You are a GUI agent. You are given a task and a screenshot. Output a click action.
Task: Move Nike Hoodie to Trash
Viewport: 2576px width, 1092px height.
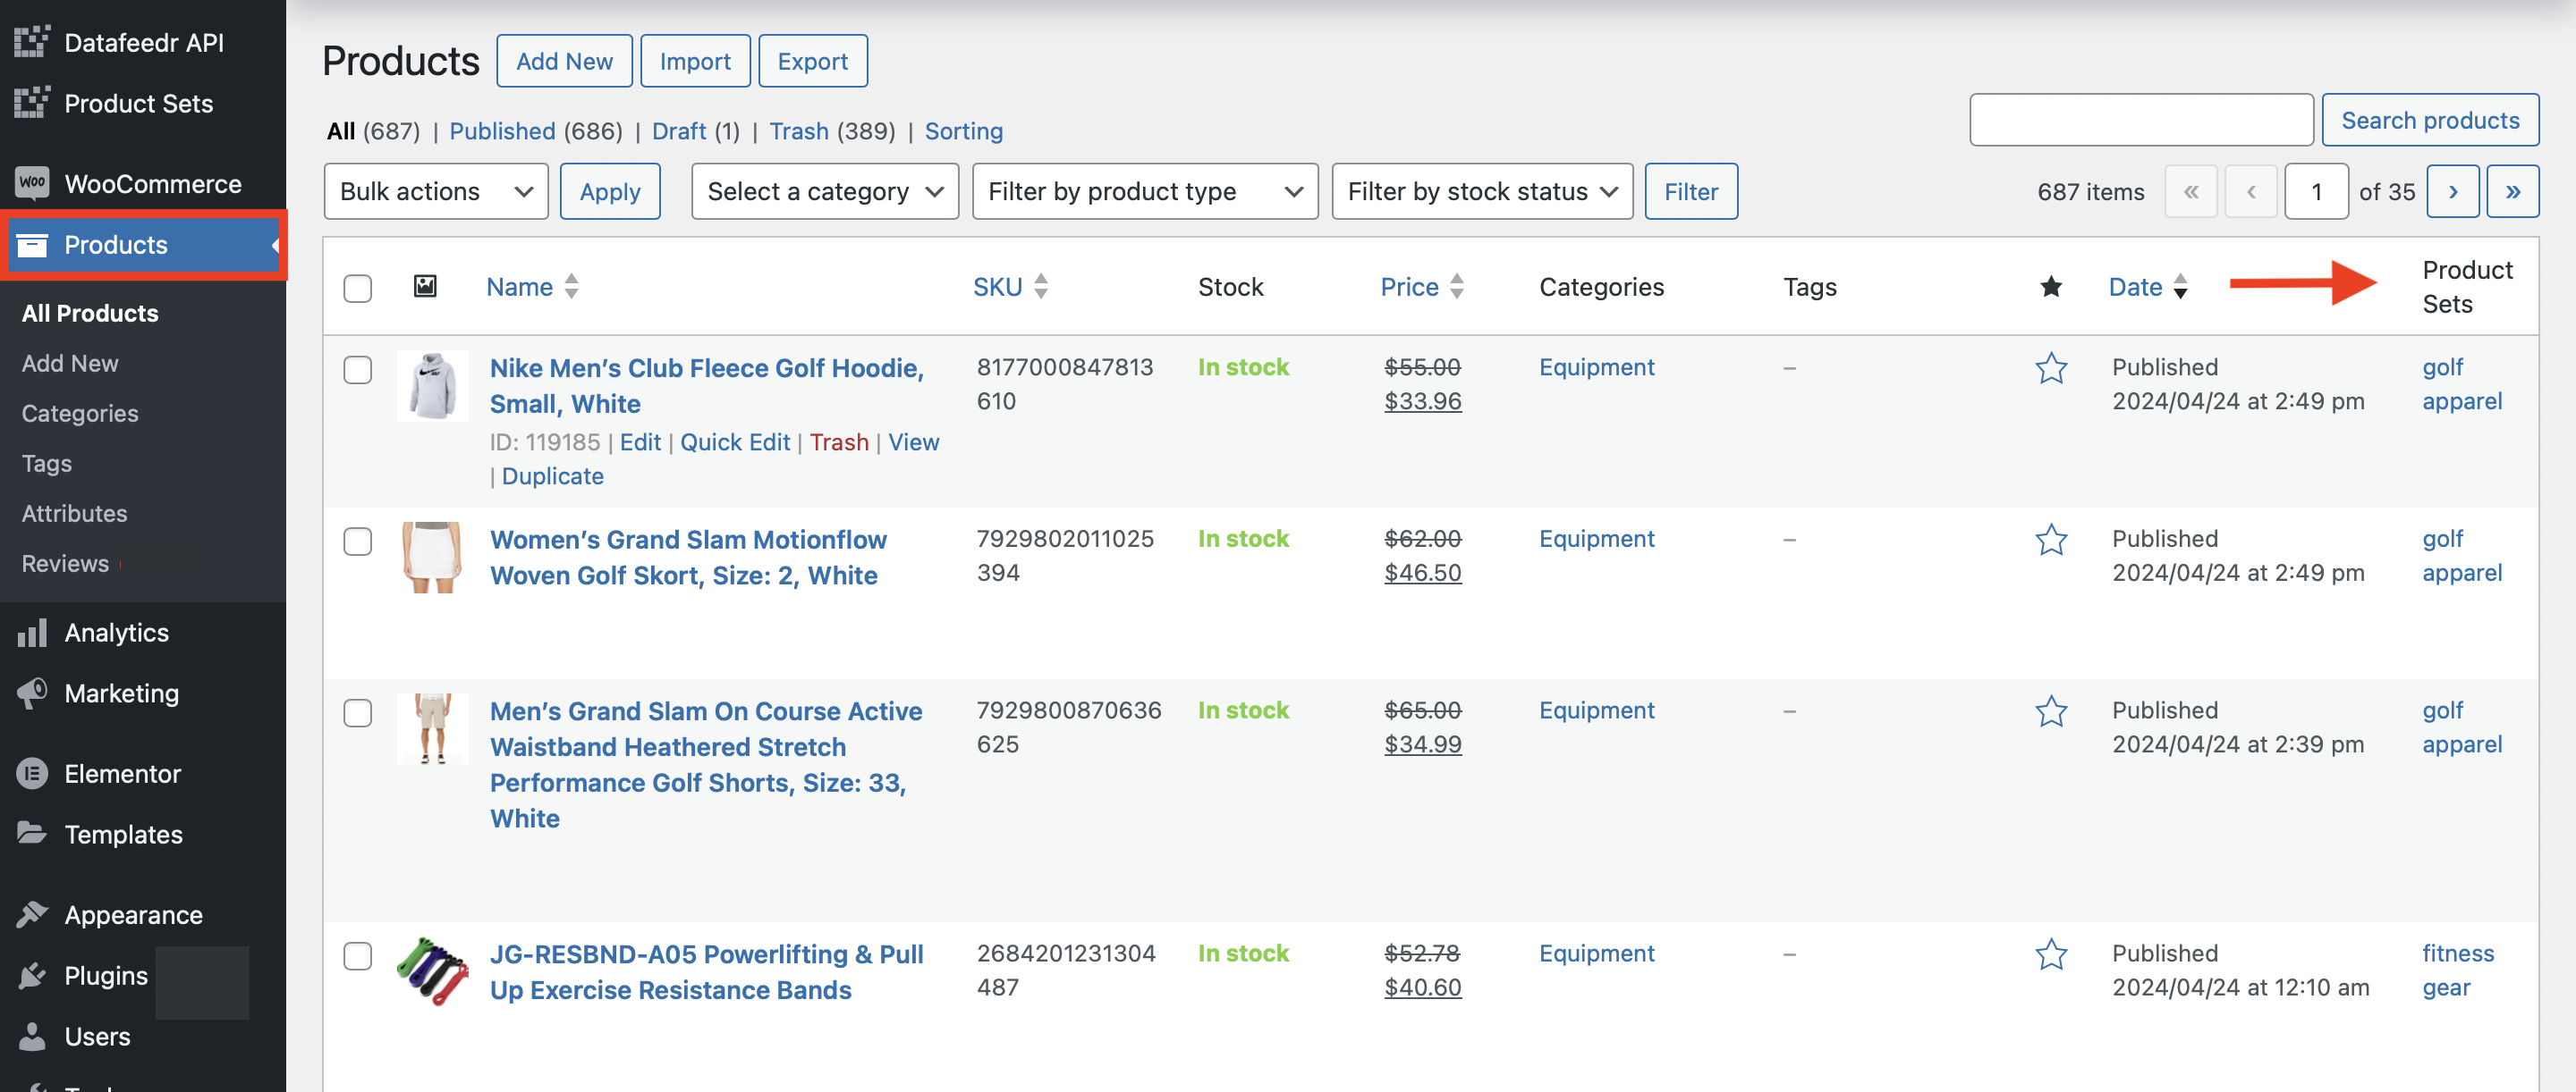[x=839, y=441]
